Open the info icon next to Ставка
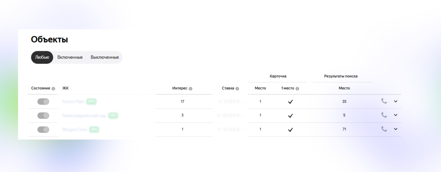441x172 pixels. coord(237,88)
